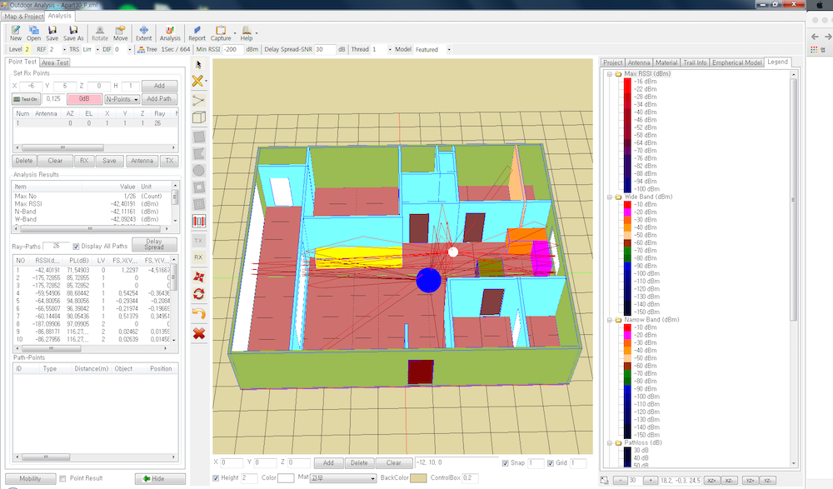Viewport: 833px width, 489px height.
Task: Toggle the Point Result checkbox
Action: 62,478
